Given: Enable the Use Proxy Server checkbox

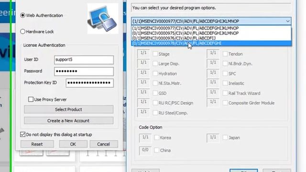Looking at the screenshot, I should tap(31, 99).
